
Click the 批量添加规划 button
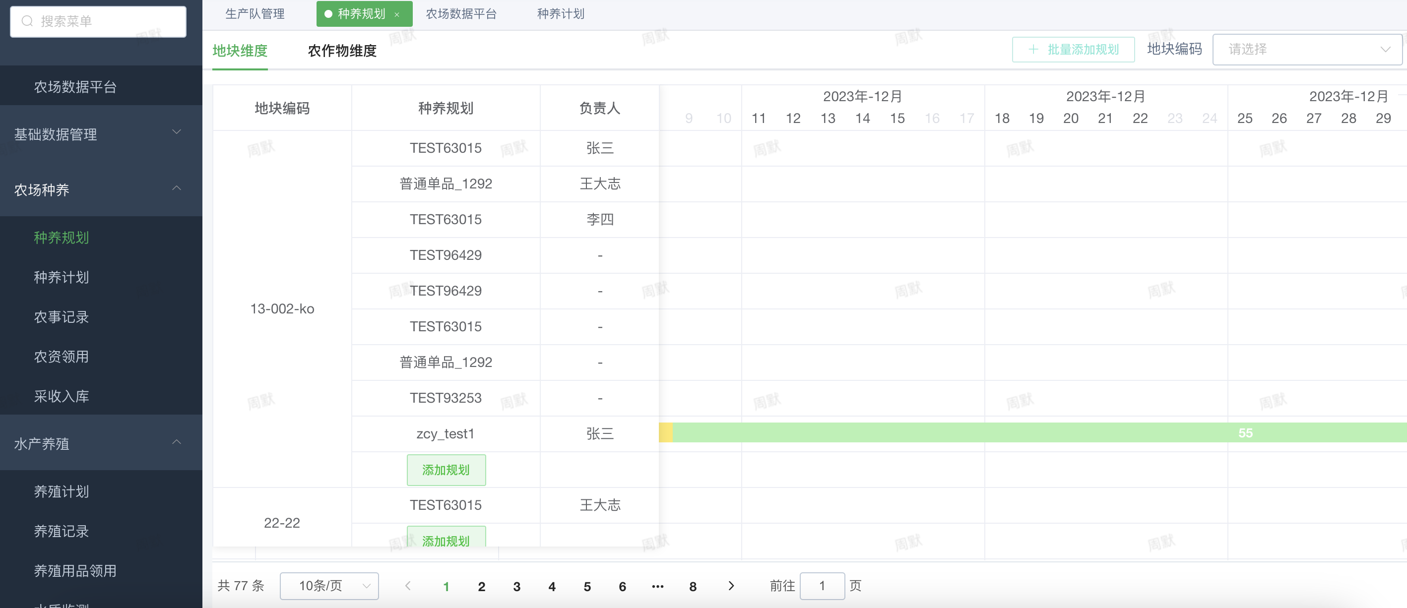1073,50
